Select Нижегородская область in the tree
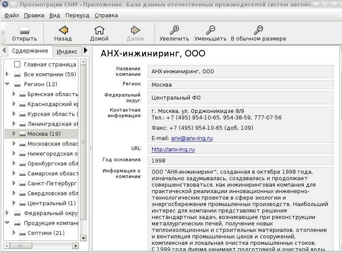 coord(53,154)
